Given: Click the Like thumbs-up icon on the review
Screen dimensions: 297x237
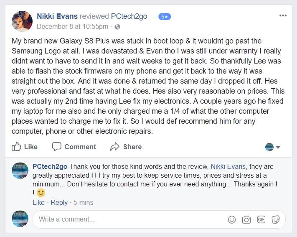Looking at the screenshot, I should (x=17, y=147).
